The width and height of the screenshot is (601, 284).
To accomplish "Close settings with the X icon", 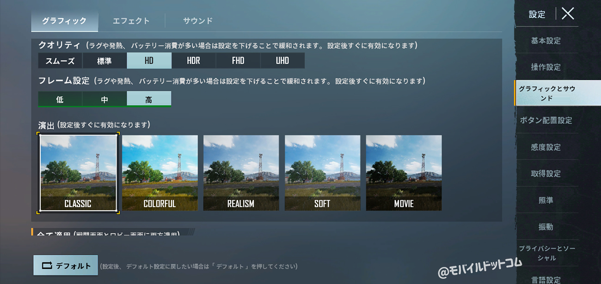I will click(x=568, y=14).
